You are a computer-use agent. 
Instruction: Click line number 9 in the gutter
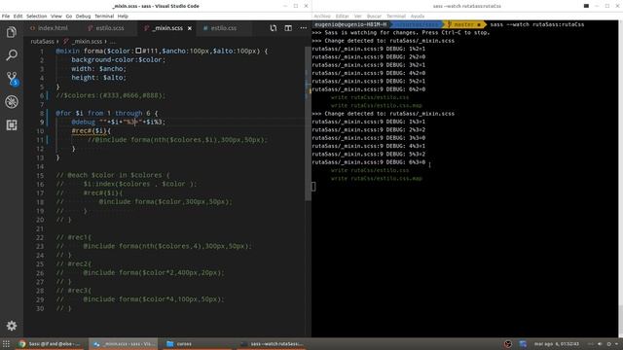tap(42, 122)
